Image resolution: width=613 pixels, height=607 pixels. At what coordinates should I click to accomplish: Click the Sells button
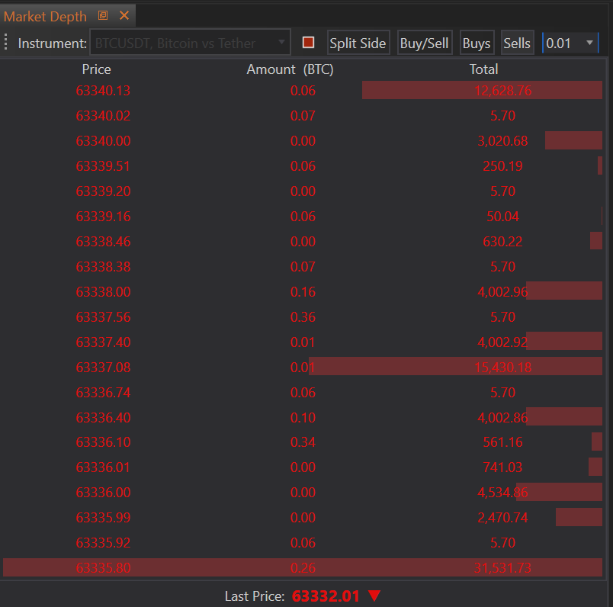517,43
